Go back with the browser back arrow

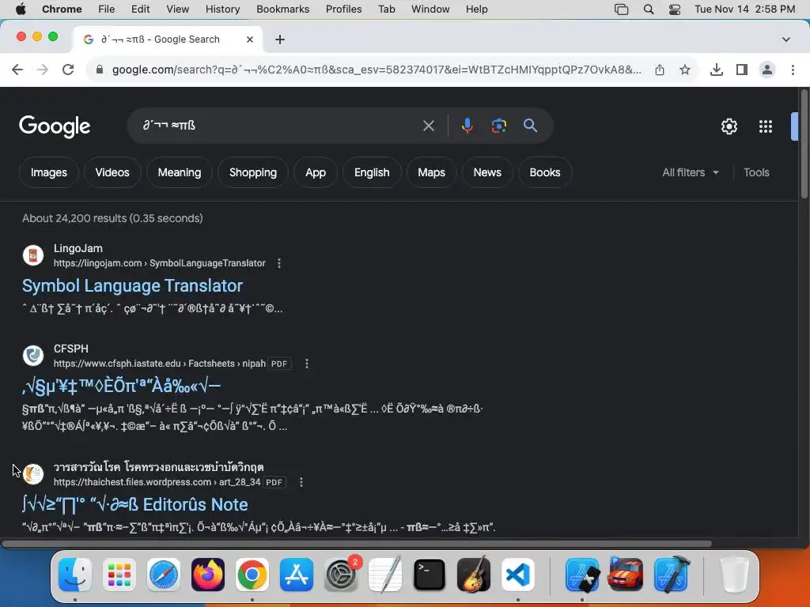(17, 70)
